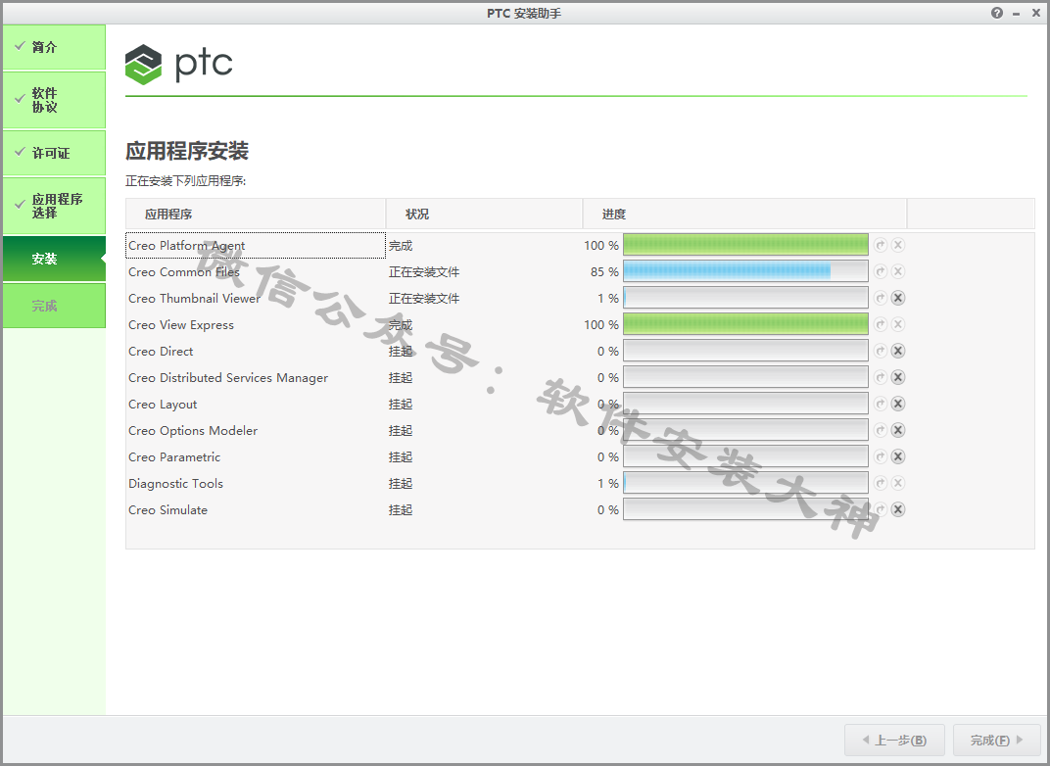
Task: Select the 许可证 sidebar step
Action: pyautogui.click(x=54, y=153)
